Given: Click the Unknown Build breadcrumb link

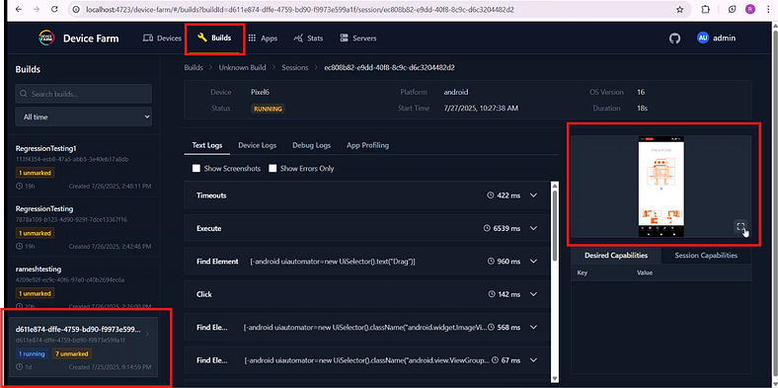Looking at the screenshot, I should (x=242, y=67).
